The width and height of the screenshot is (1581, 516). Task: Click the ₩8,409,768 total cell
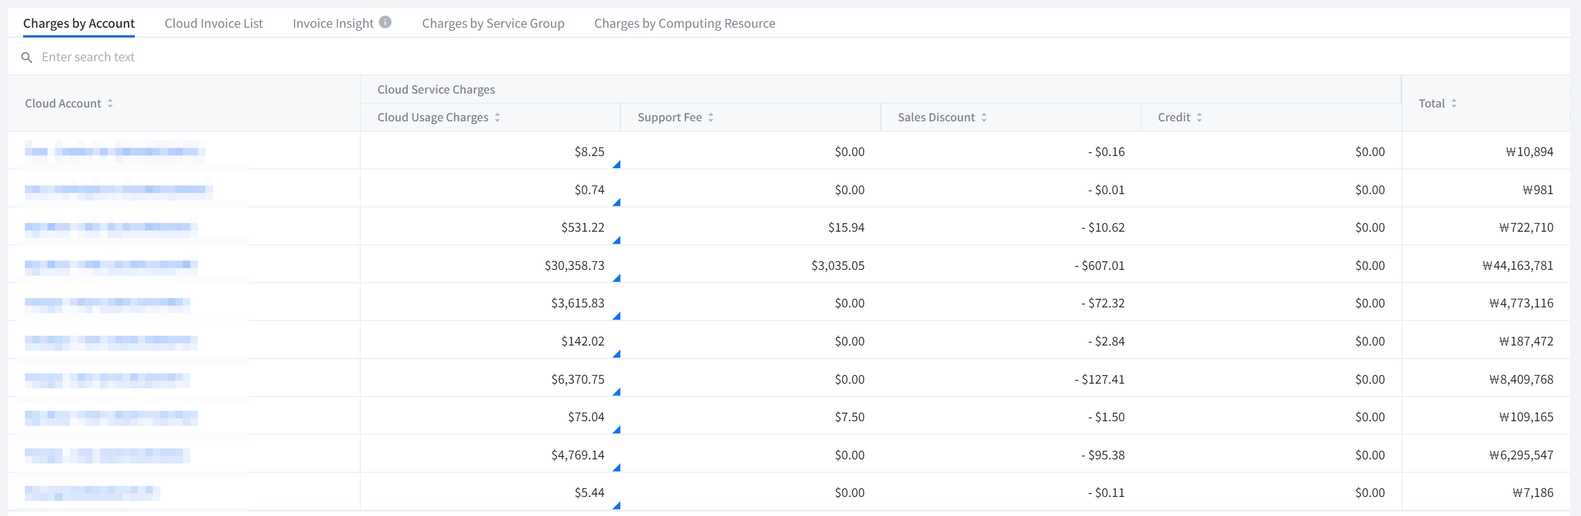click(1521, 379)
